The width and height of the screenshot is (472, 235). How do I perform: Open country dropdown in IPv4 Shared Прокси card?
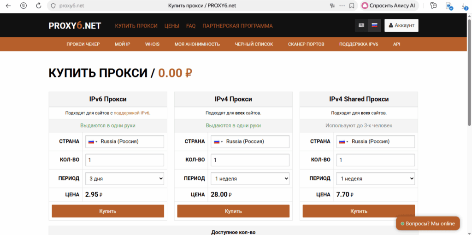(375, 141)
